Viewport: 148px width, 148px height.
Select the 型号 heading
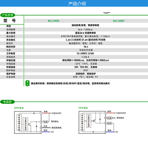(x=9, y=20)
